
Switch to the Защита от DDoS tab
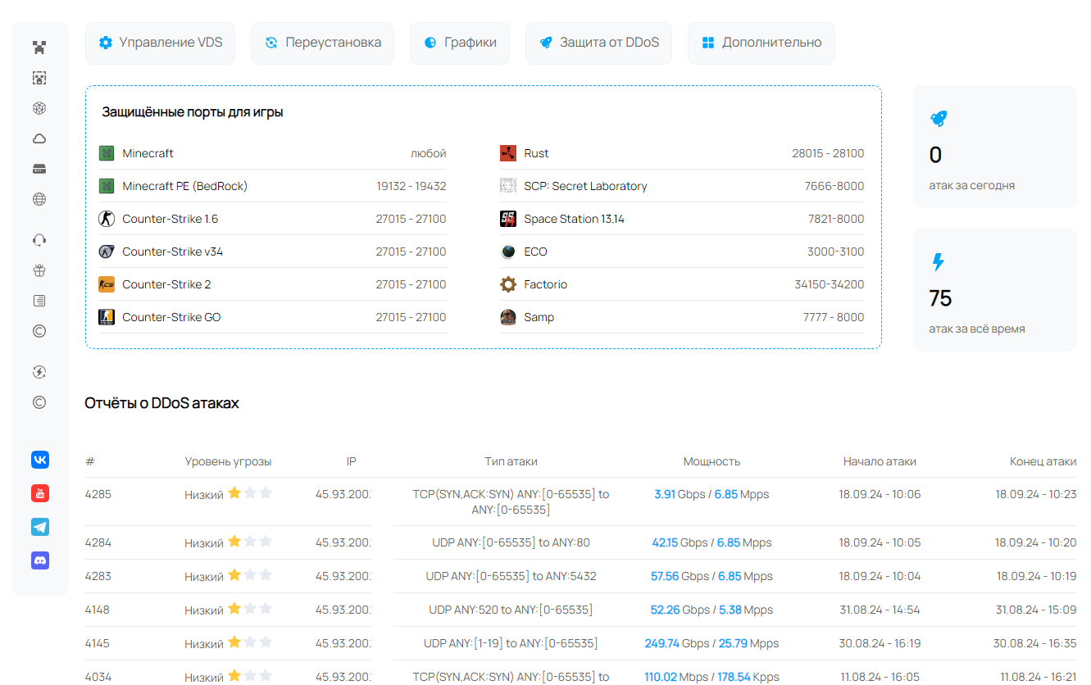point(598,43)
